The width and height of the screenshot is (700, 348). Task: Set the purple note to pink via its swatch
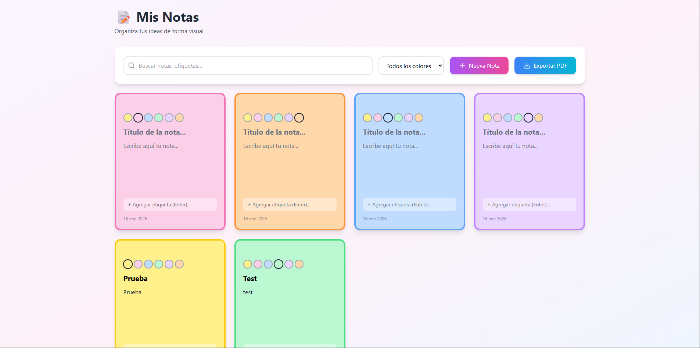498,118
